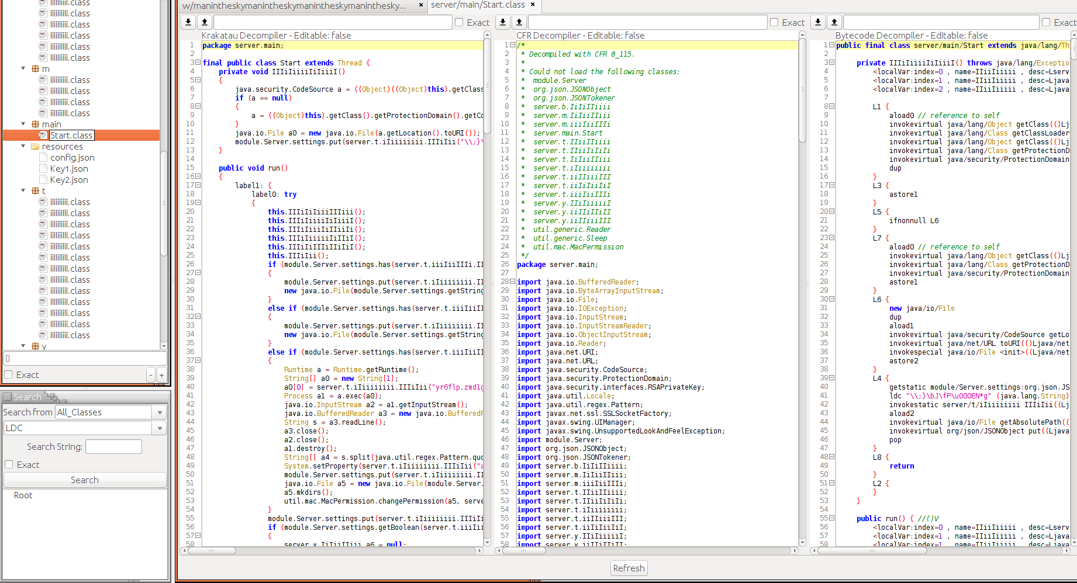
Task: Click the file icon next to Key2.json
Action: (x=43, y=180)
